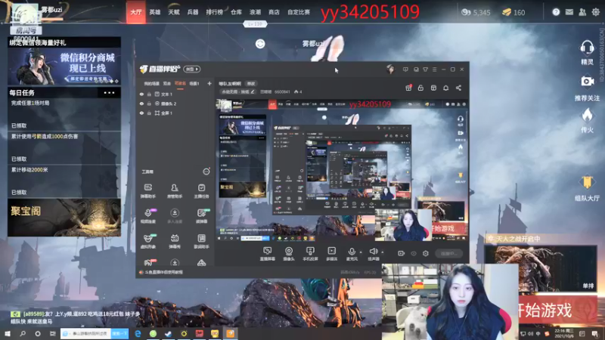Image resolution: width=605 pixels, height=340 pixels.
Task: Open the 排行榜 menu tab
Action: [215, 12]
